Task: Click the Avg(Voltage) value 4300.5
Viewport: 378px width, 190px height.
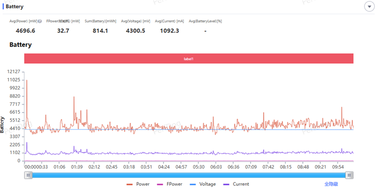Action: point(137,31)
